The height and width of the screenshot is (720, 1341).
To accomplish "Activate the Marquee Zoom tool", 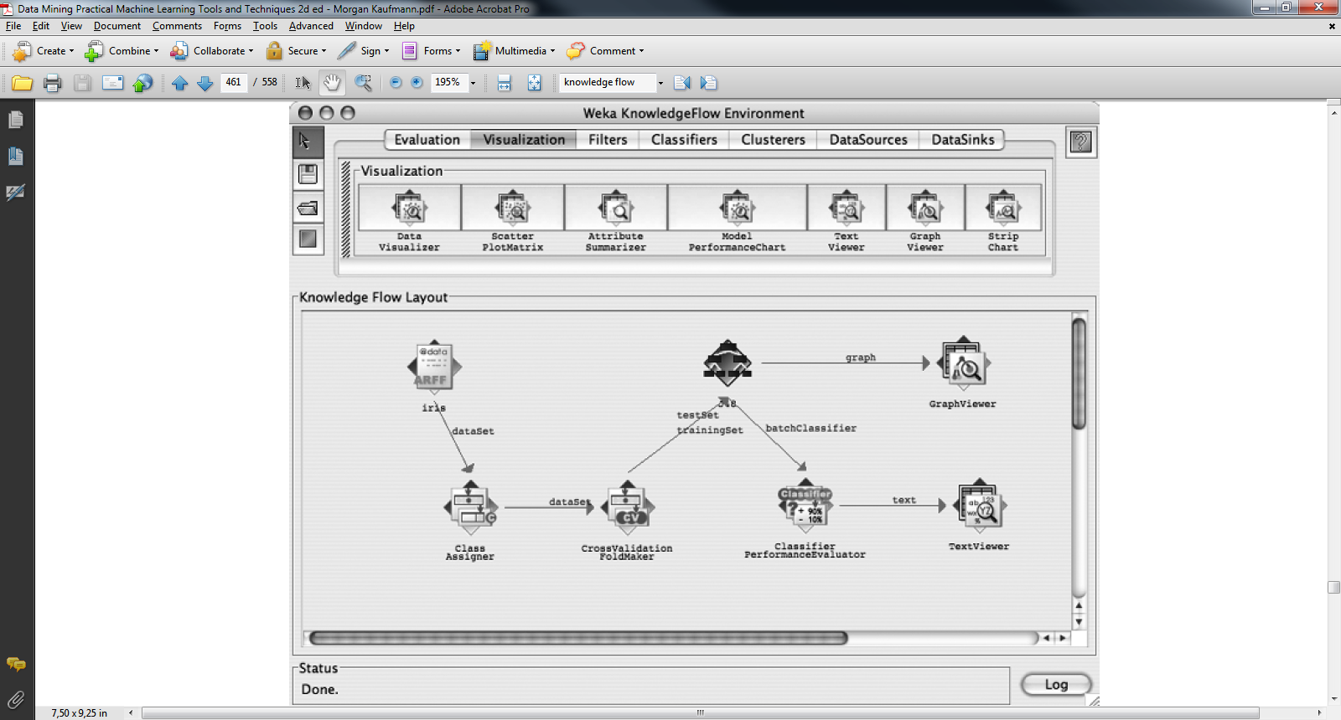I will coord(363,83).
